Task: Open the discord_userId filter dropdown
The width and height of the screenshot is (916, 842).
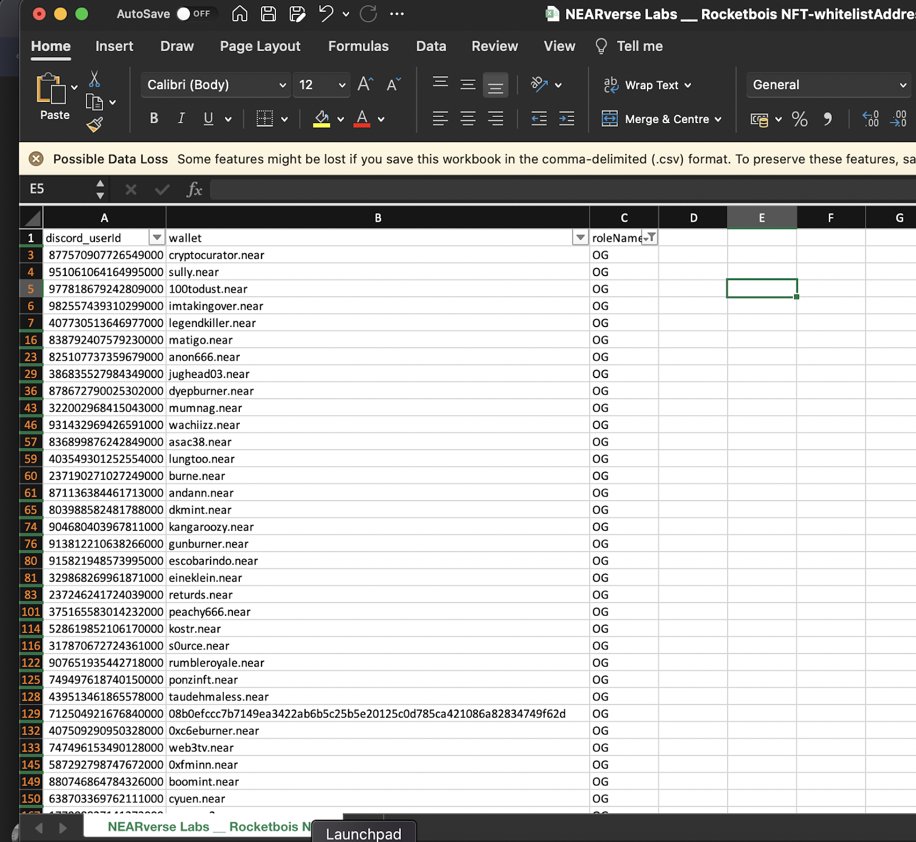Action: [x=156, y=238]
